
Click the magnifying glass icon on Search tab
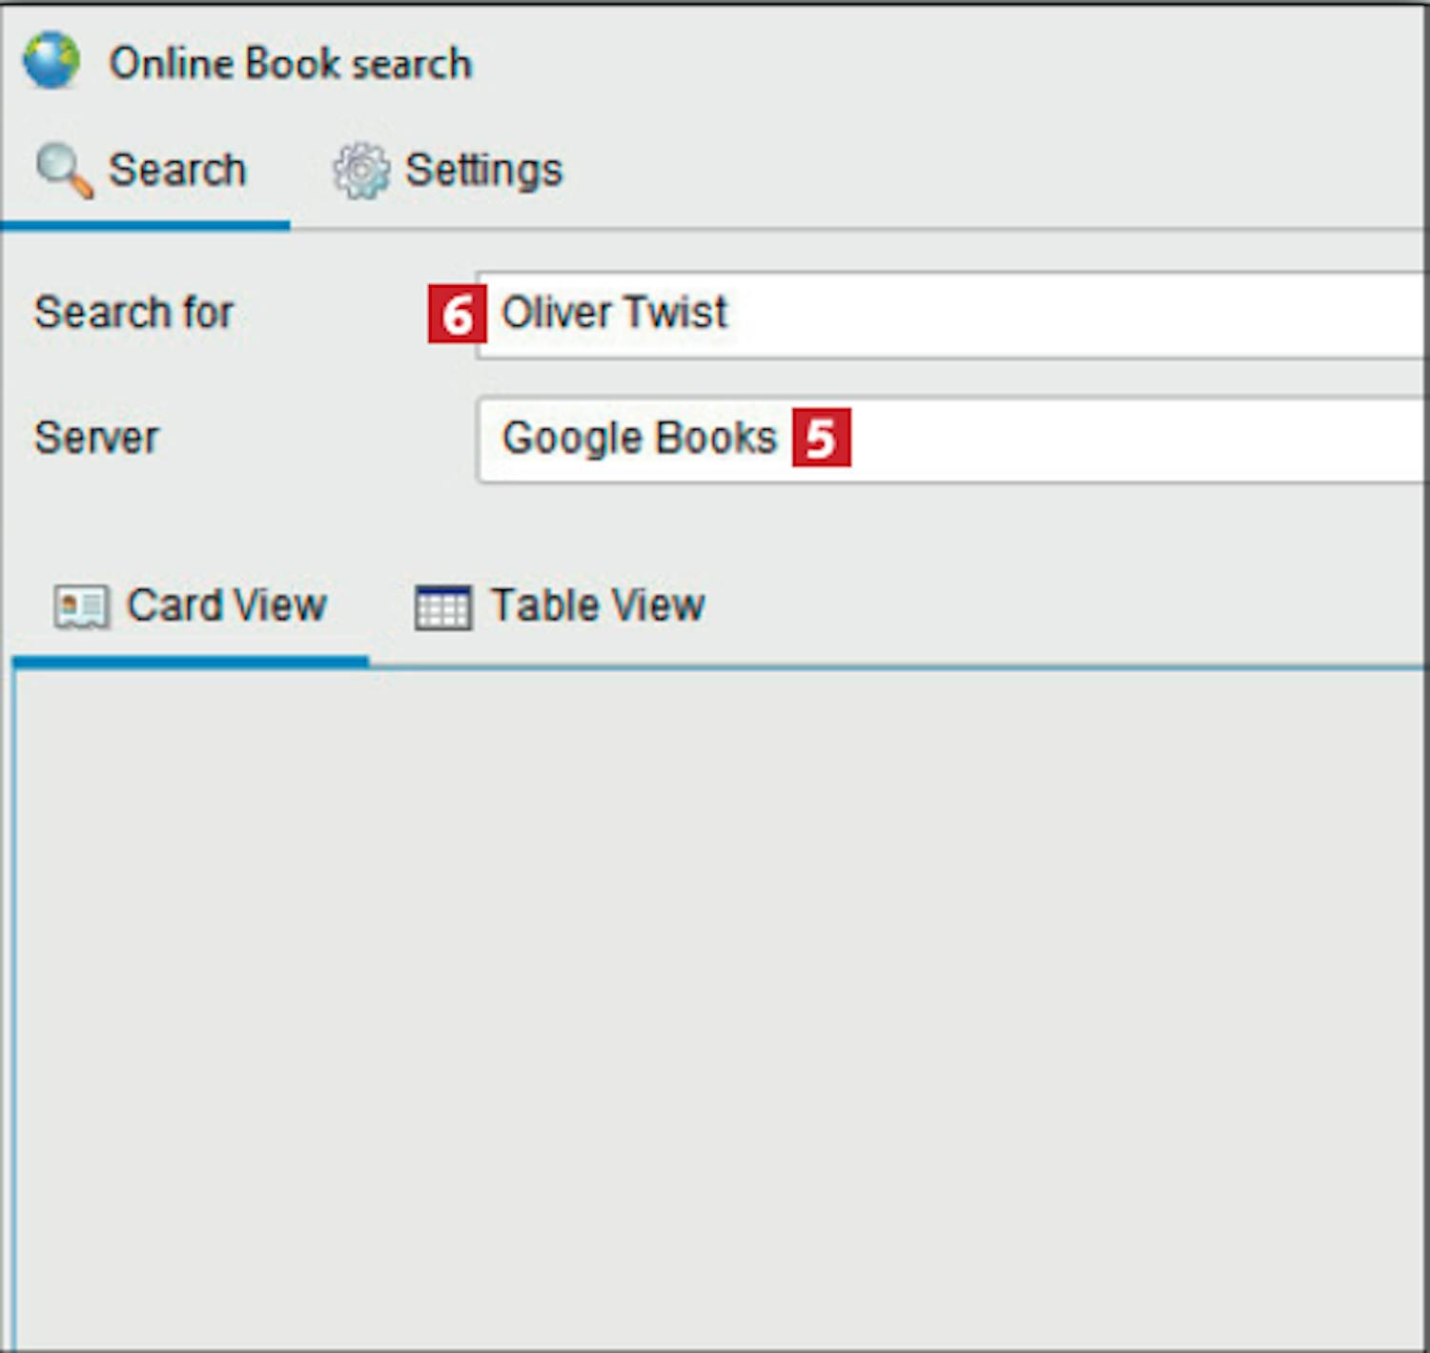pos(63,171)
